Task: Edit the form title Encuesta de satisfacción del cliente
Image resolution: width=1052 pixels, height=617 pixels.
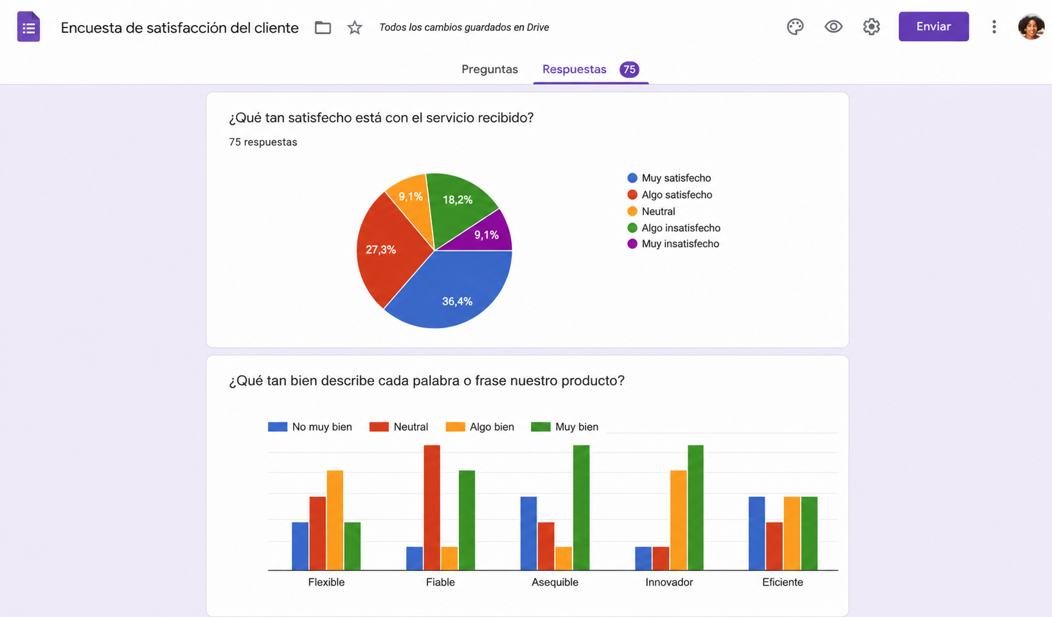Action: [x=180, y=28]
